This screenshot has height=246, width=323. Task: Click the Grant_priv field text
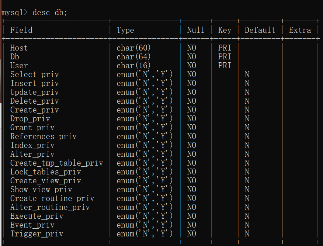pyautogui.click(x=32, y=128)
